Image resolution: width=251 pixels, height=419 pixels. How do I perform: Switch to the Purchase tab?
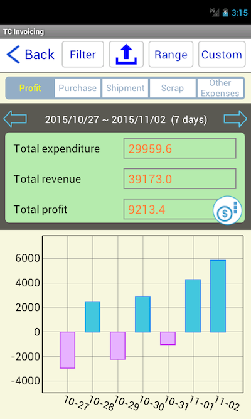coord(77,88)
